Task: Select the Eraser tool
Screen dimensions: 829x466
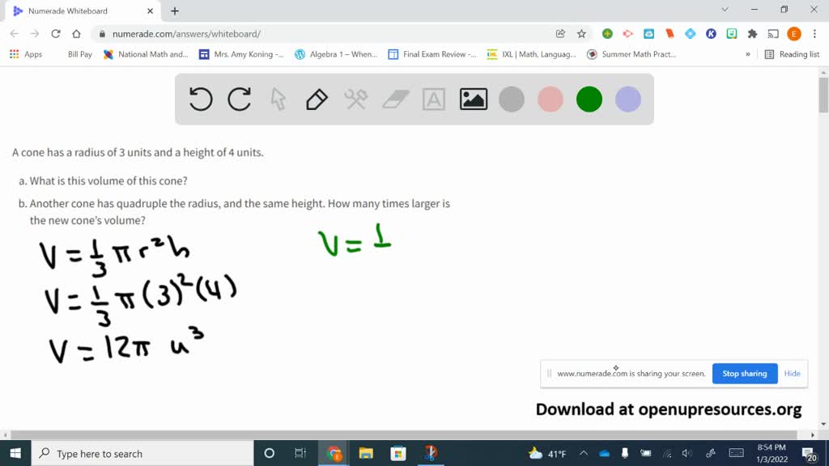Action: pyautogui.click(x=394, y=99)
